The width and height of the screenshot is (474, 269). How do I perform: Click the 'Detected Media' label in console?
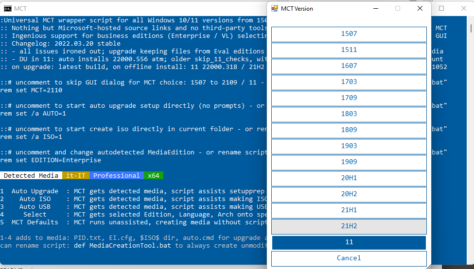click(31, 176)
